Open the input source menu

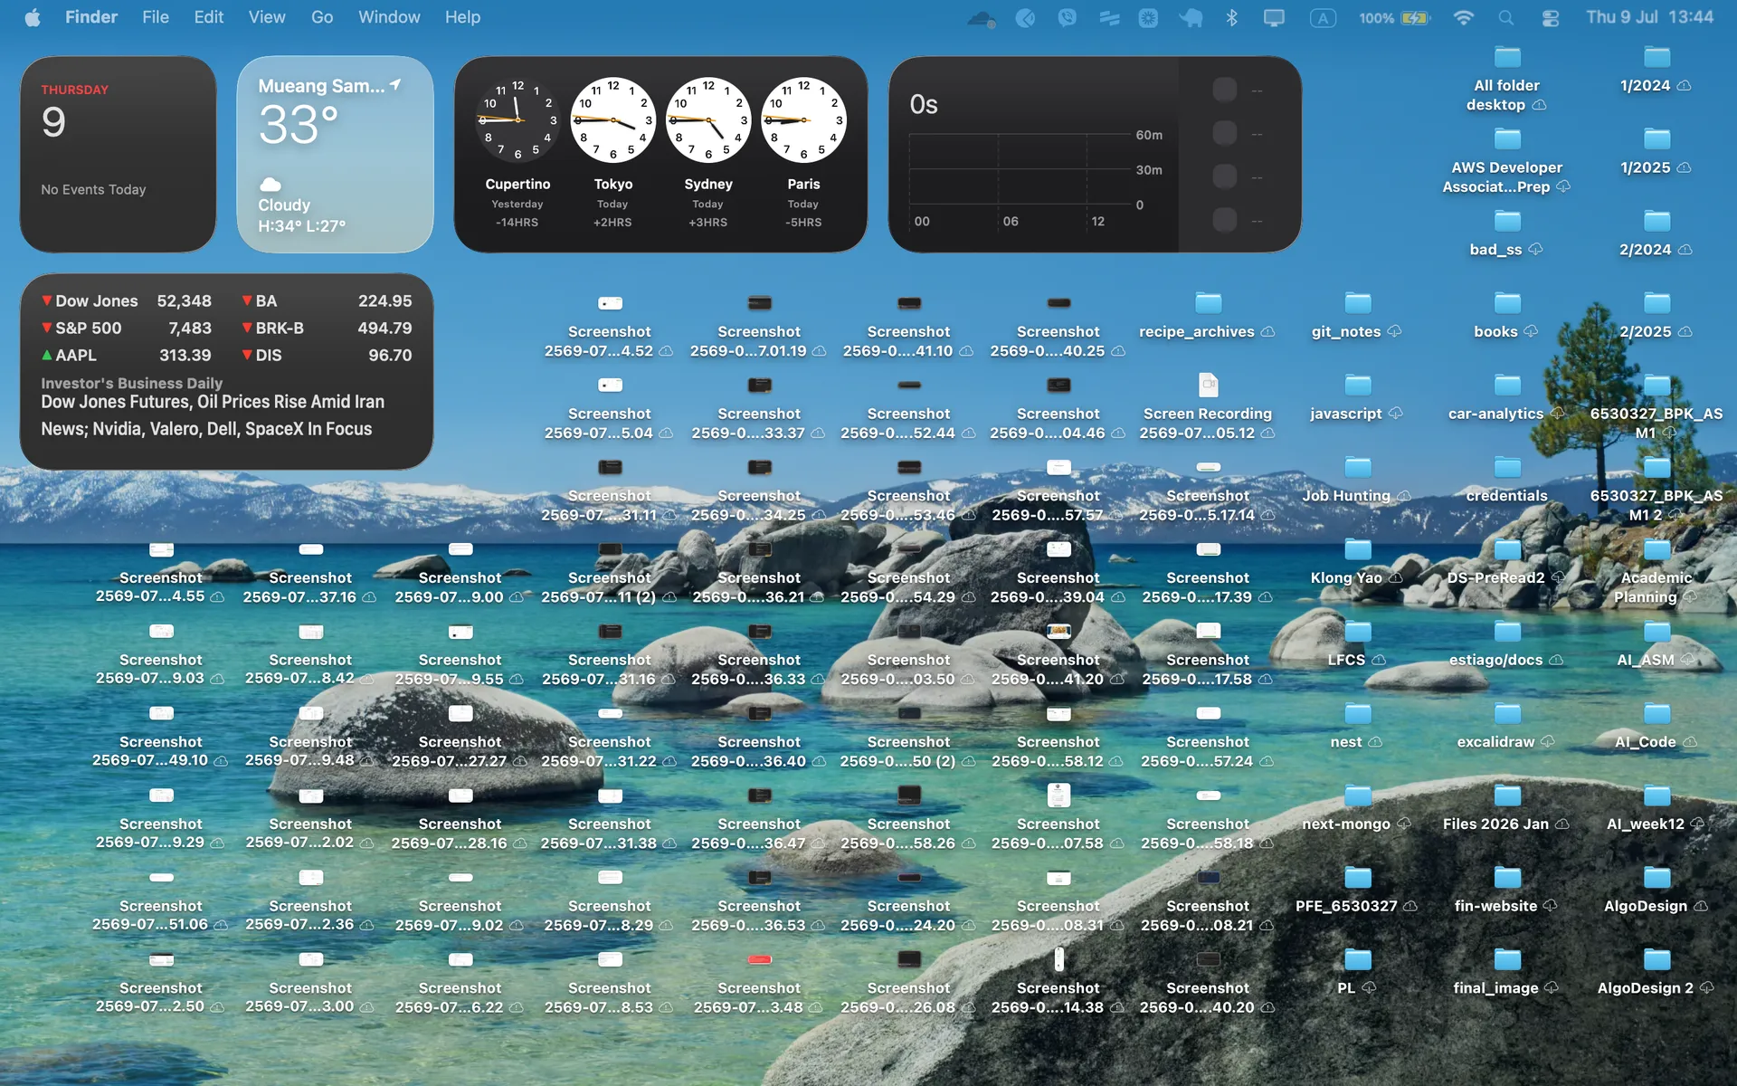[1323, 18]
